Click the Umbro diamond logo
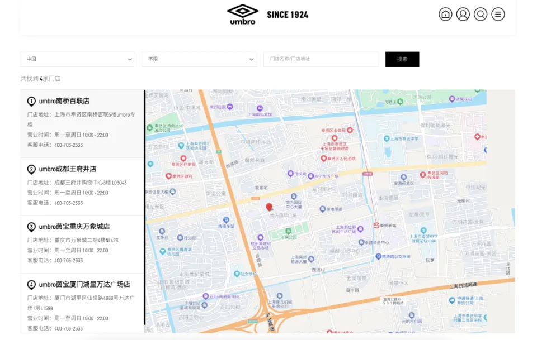The width and height of the screenshot is (537, 340). click(242, 15)
